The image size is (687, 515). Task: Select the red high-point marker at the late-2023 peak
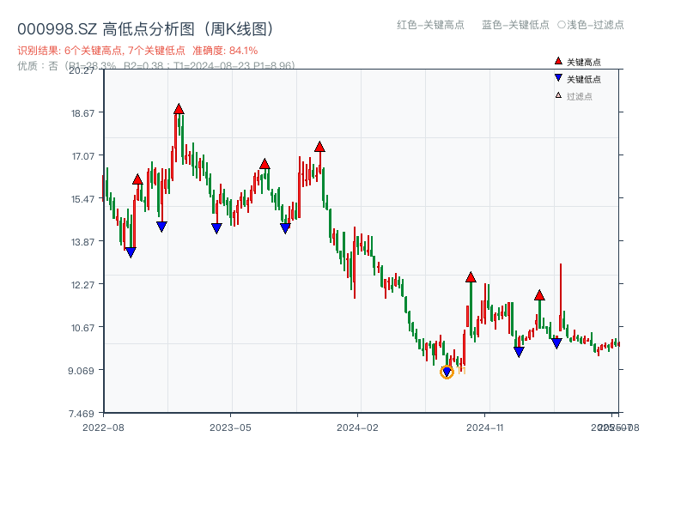tap(319, 147)
